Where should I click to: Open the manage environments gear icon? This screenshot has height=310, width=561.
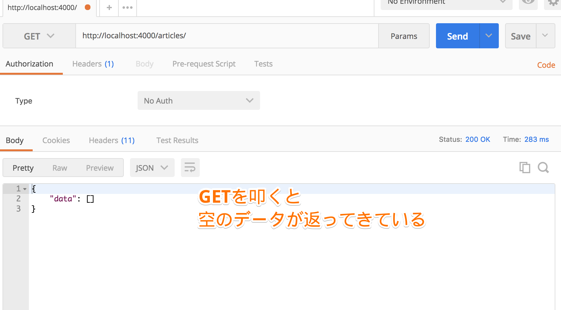click(553, 3)
